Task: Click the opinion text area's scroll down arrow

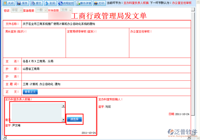Action: pyautogui.click(x=63, y=120)
